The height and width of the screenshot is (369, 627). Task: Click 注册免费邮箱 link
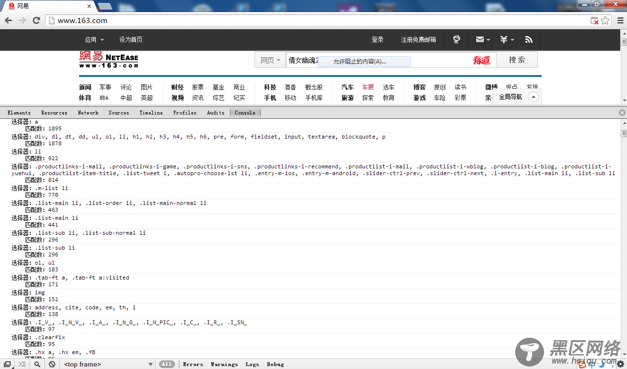418,40
